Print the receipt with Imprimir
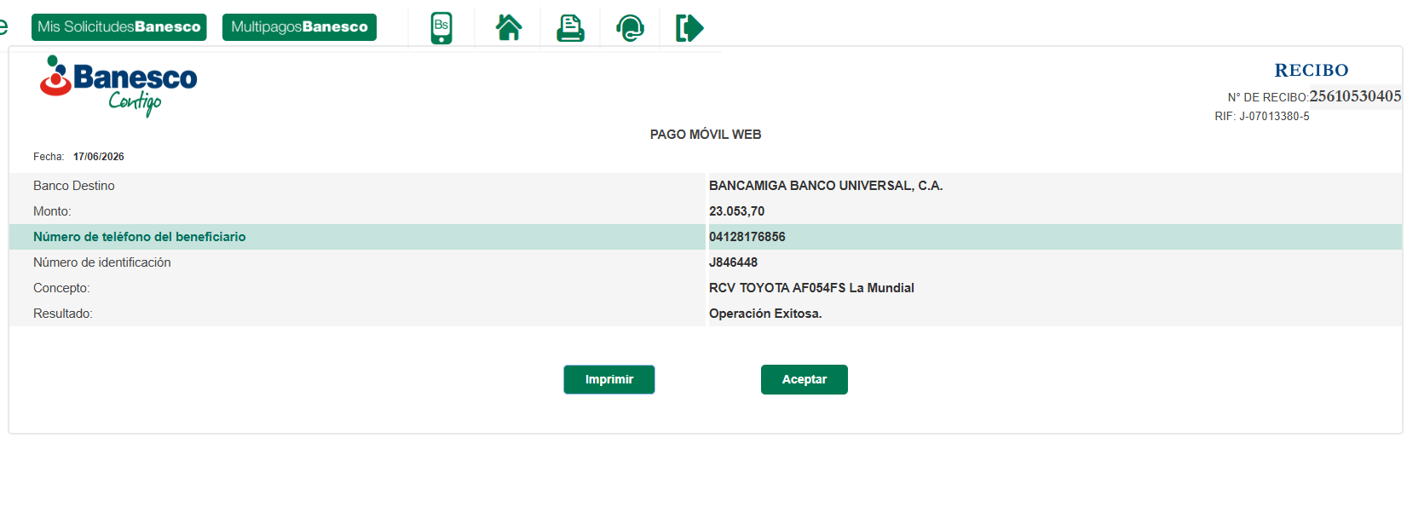Viewport: 1407px width, 507px height. (x=609, y=380)
